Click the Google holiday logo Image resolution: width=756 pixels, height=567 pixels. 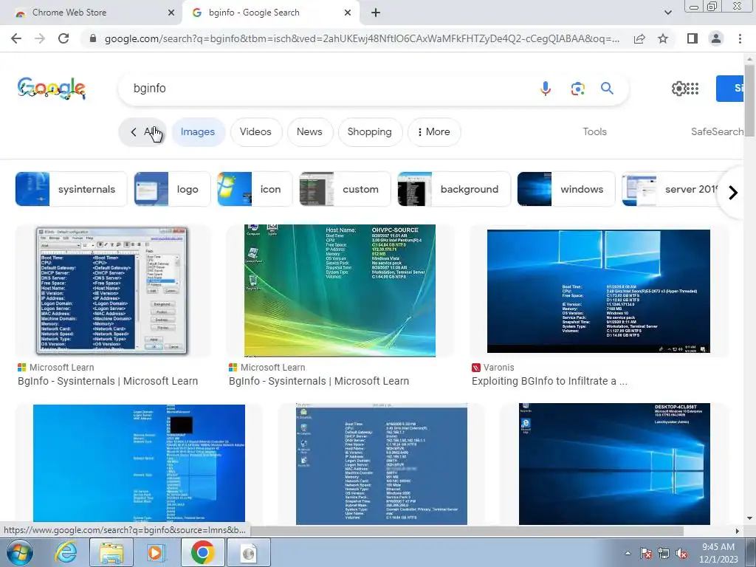[51, 89]
